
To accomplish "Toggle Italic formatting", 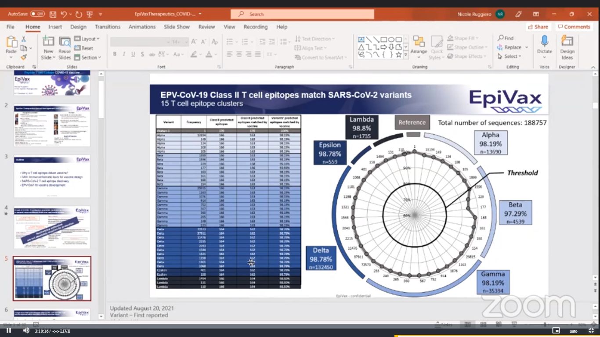I will point(124,54).
